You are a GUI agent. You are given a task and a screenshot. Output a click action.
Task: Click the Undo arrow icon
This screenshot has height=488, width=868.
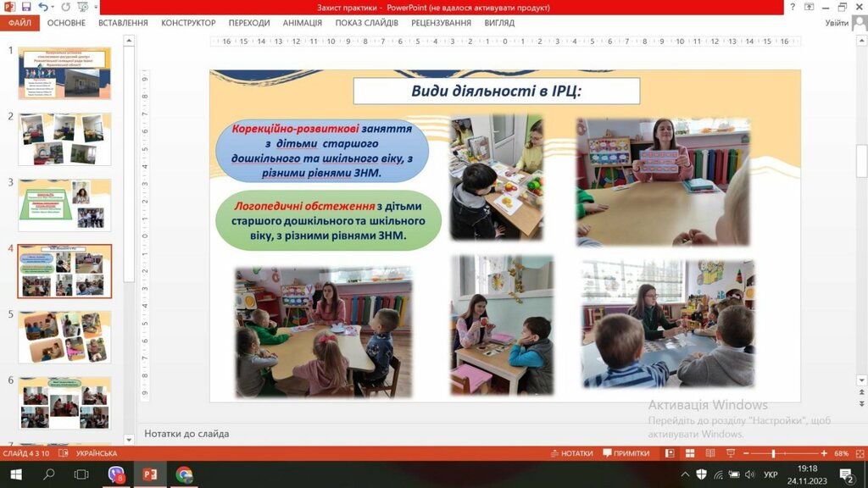pos(43,7)
